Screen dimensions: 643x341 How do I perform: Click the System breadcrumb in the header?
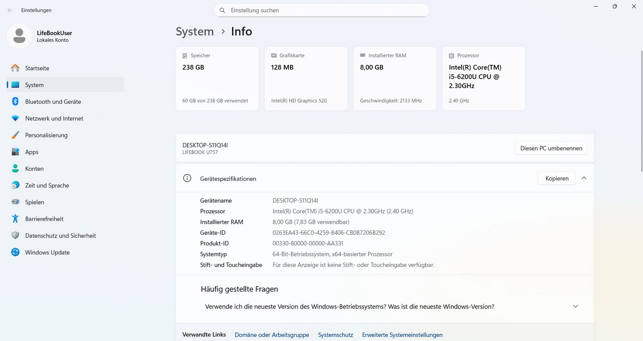(194, 32)
